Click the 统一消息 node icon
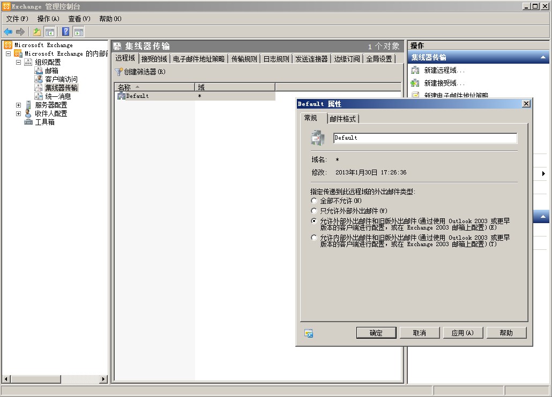 (x=39, y=96)
